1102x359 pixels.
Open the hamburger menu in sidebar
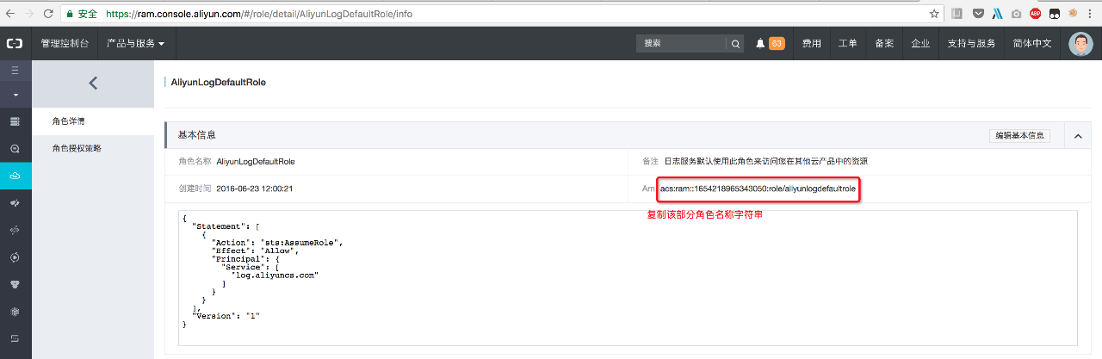15,71
